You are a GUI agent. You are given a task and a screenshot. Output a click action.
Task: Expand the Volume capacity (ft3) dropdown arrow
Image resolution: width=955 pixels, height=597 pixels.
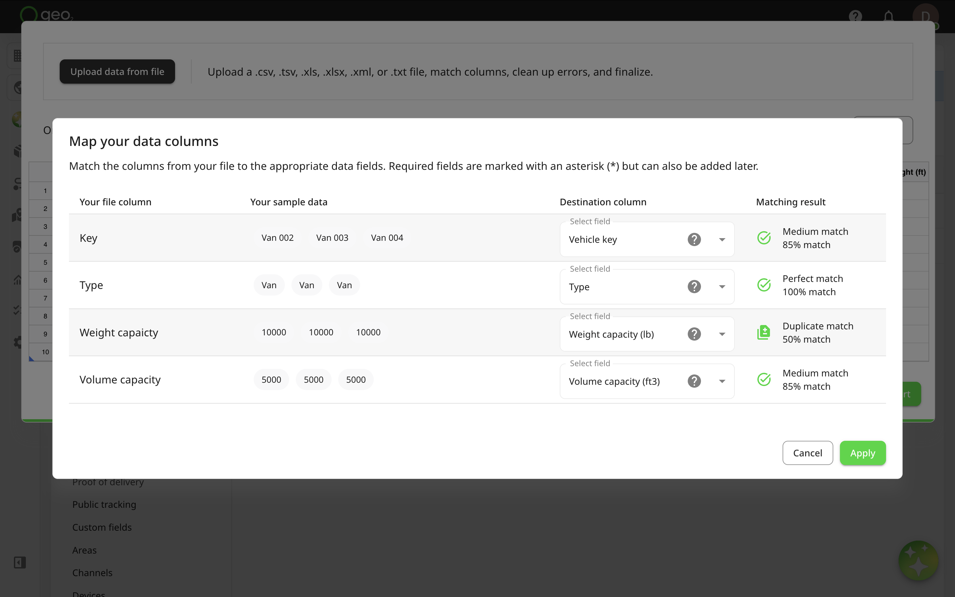(722, 381)
